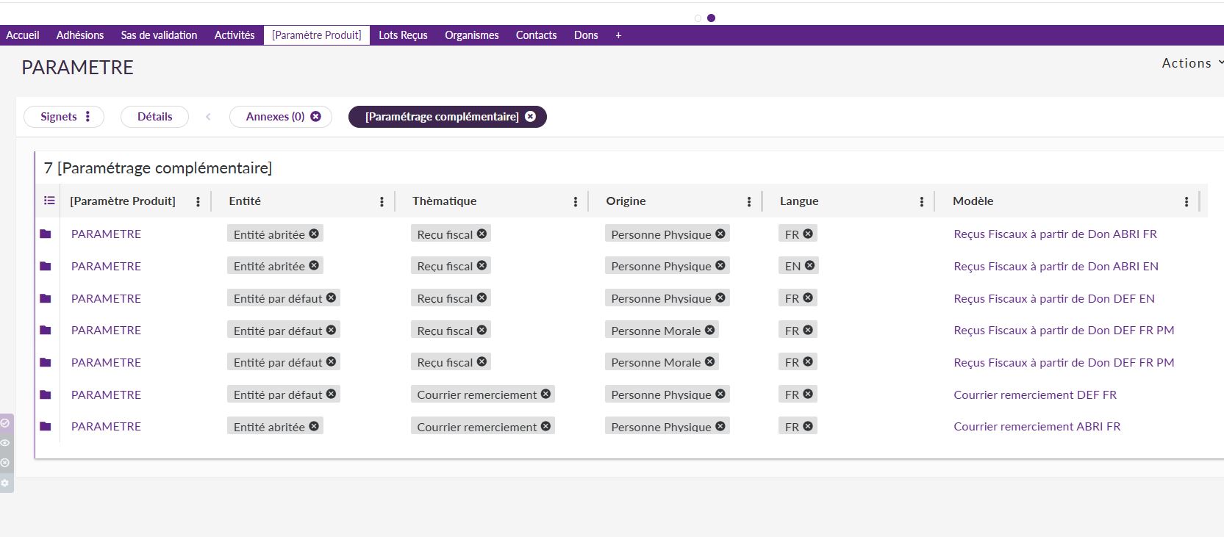Toggle the eye visibility icon in left panel
Viewport: 1224px width, 537px height.
click(x=5, y=443)
